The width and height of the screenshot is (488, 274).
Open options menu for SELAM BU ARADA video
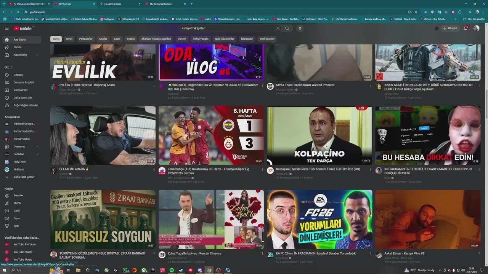point(154,169)
